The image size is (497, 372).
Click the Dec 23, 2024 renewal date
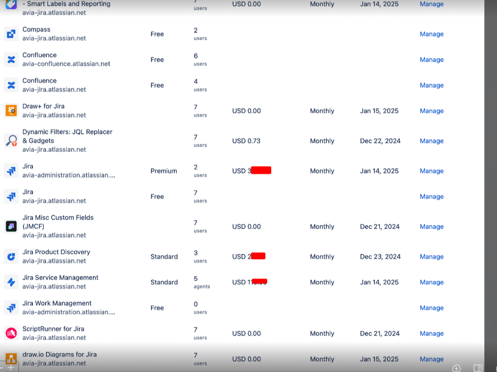tap(380, 256)
